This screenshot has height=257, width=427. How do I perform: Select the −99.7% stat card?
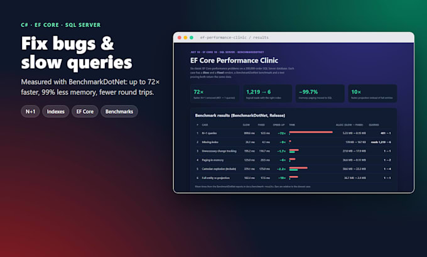click(x=320, y=94)
